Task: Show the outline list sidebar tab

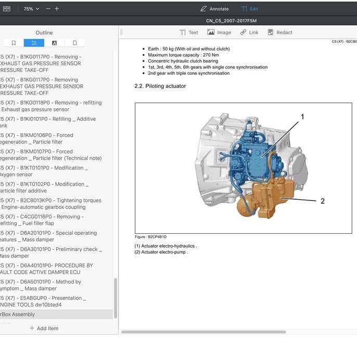Action: click(x=34, y=43)
